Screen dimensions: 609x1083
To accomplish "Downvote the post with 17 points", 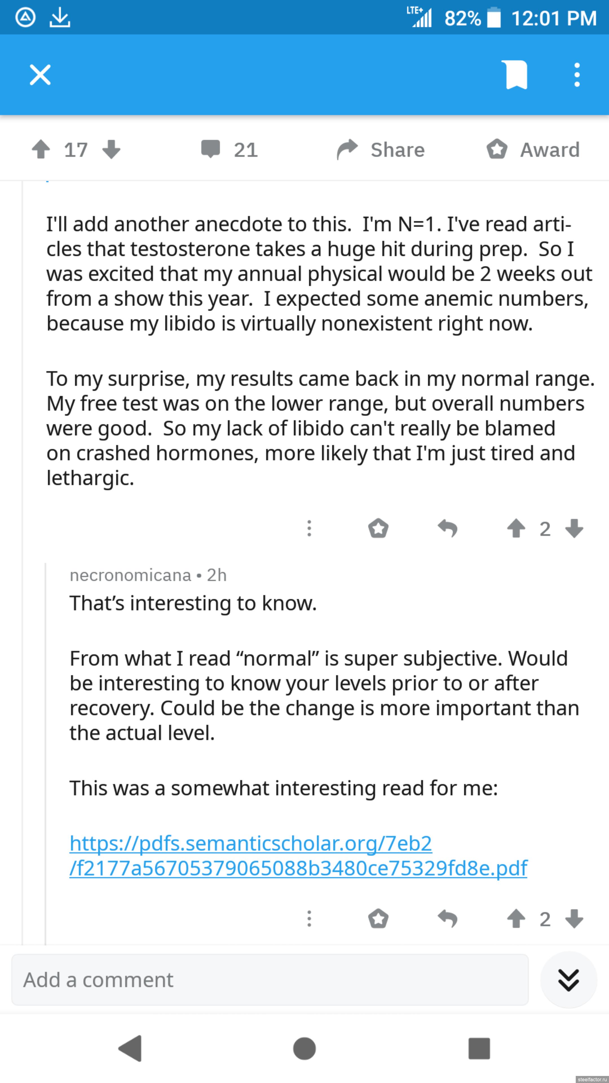I will pos(111,150).
